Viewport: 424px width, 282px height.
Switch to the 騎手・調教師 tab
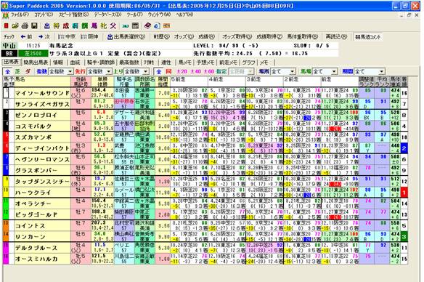click(x=101, y=63)
